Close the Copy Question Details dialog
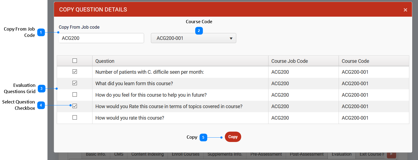Screen dimensions: 418x160 click(405, 10)
